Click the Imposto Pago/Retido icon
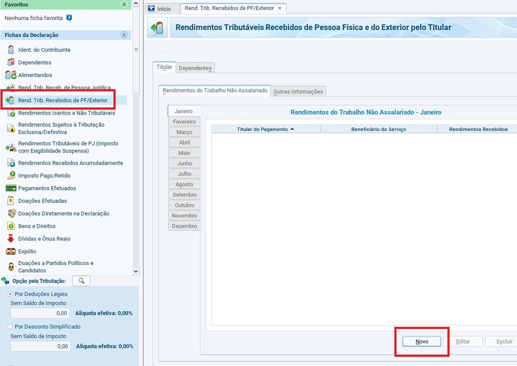 (x=11, y=176)
